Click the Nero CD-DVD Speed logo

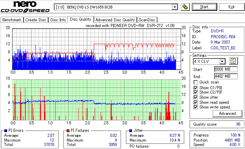(25, 6)
